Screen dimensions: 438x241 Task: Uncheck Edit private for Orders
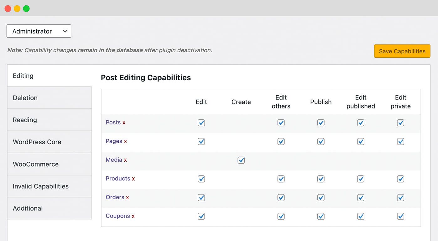point(400,197)
